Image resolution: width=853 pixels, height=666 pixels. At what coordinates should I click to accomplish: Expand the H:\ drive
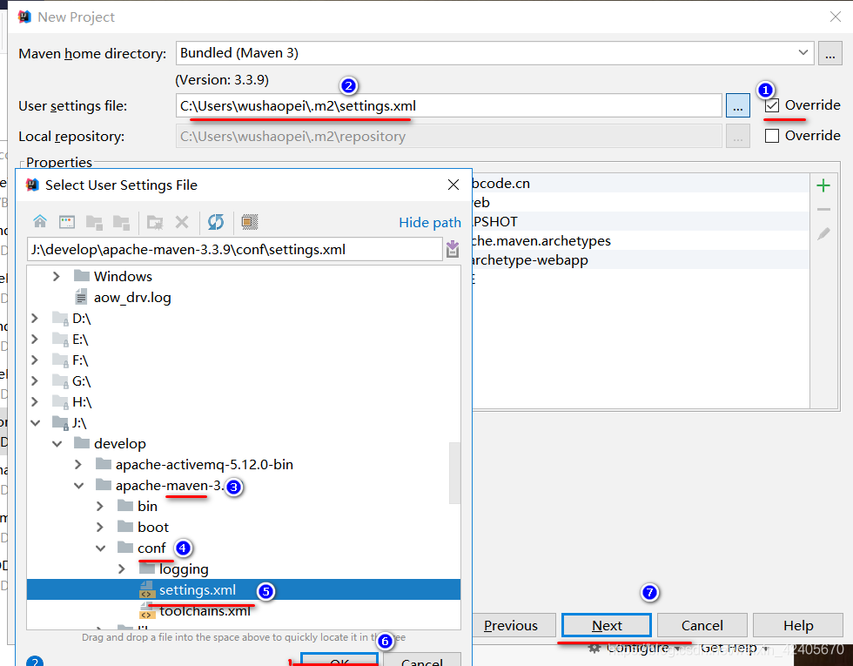coord(35,401)
